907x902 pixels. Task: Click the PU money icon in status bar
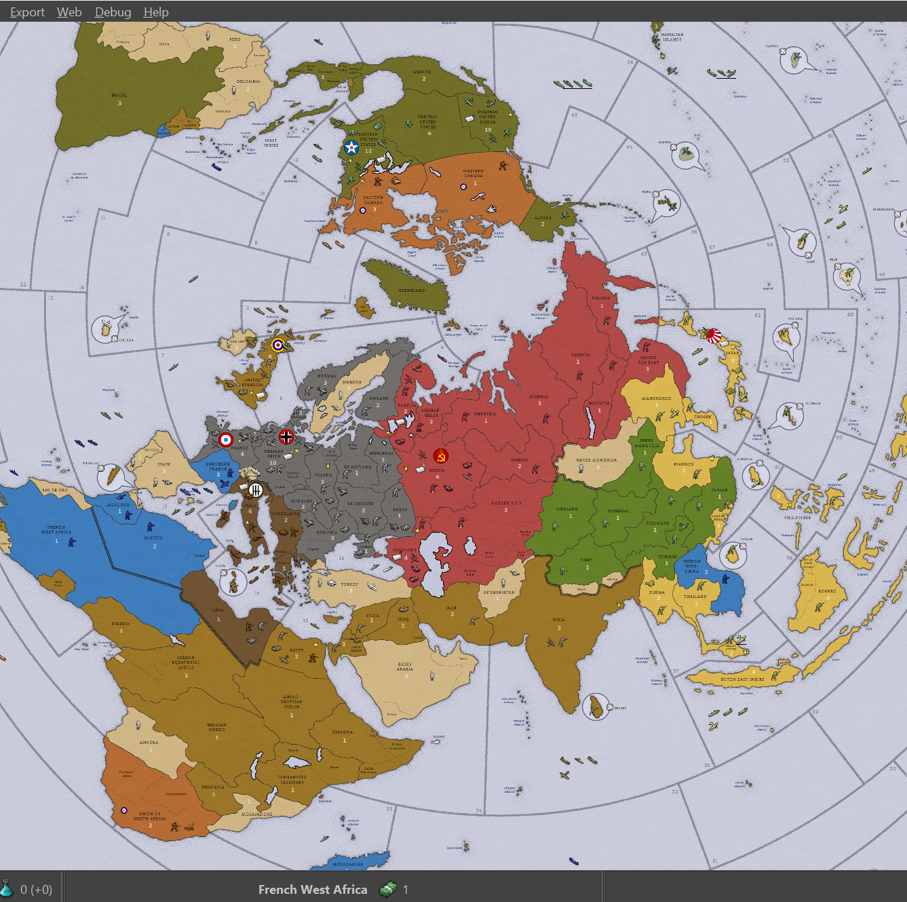pos(388,888)
